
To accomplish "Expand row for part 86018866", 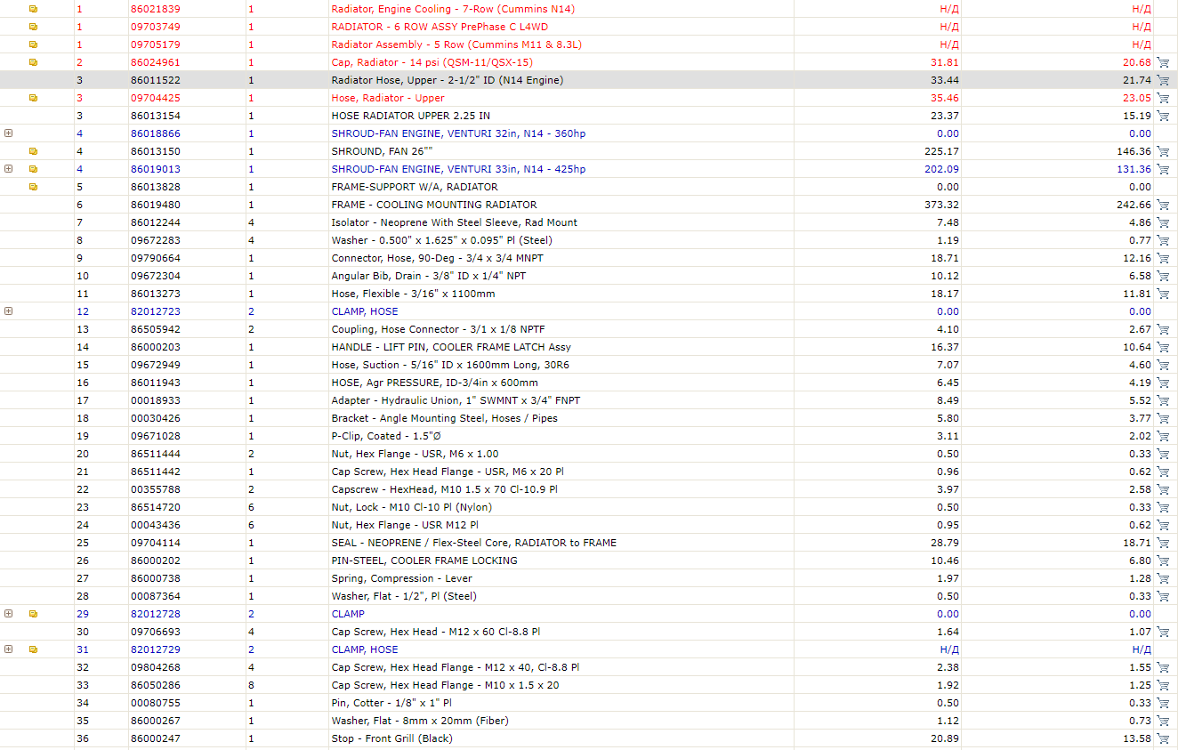I will pyautogui.click(x=9, y=133).
